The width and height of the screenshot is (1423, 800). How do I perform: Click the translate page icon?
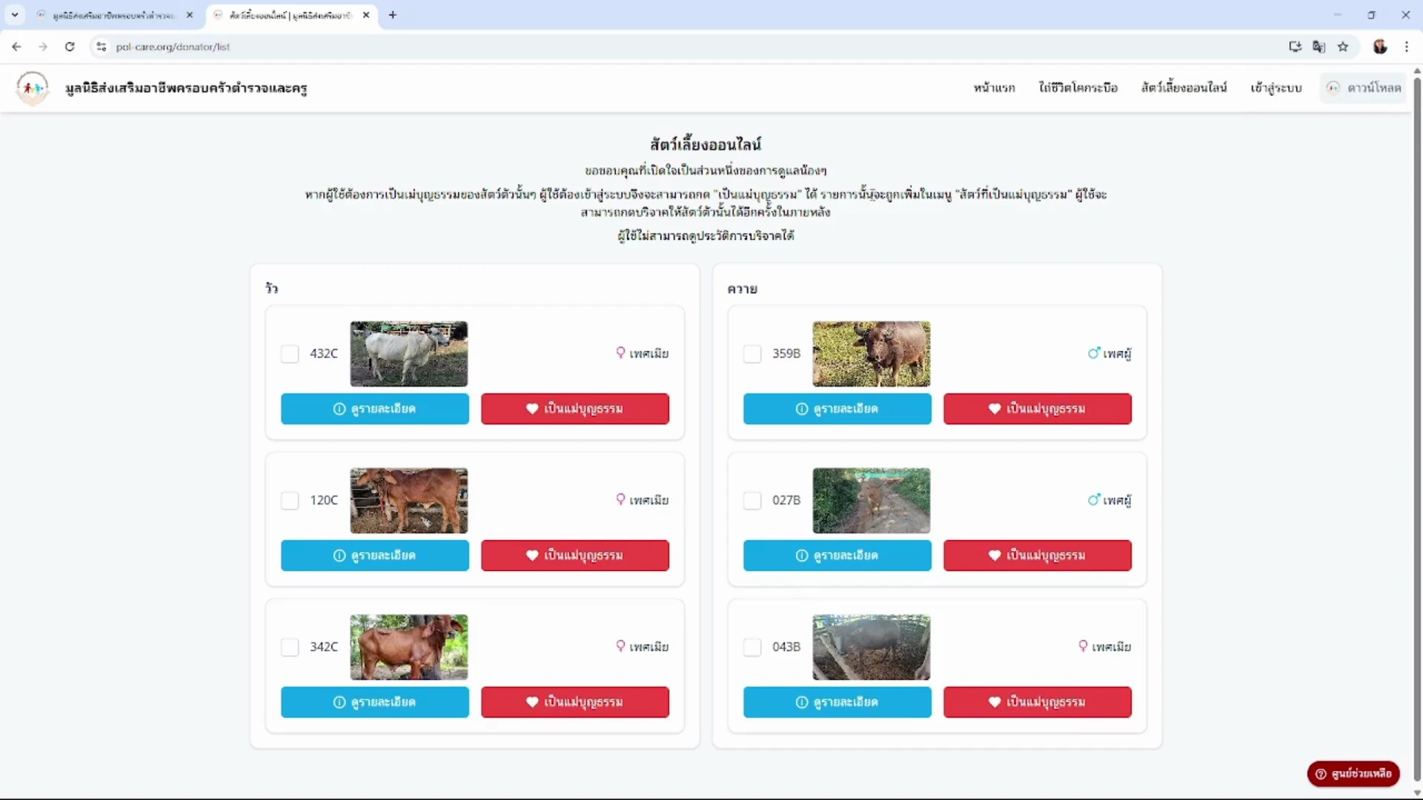tap(1318, 47)
